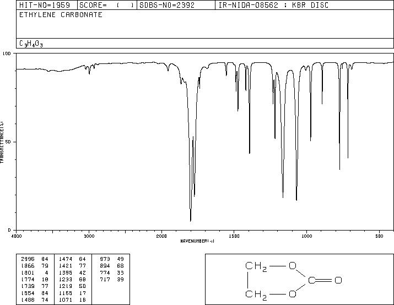Image resolution: width=394 pixels, height=305 pixels.
Task: Select peak table value 2996
Action: click(28, 259)
